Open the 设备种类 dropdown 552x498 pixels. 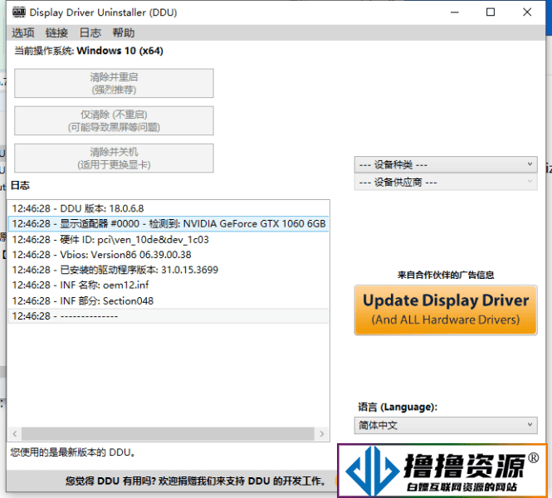pyautogui.click(x=446, y=164)
